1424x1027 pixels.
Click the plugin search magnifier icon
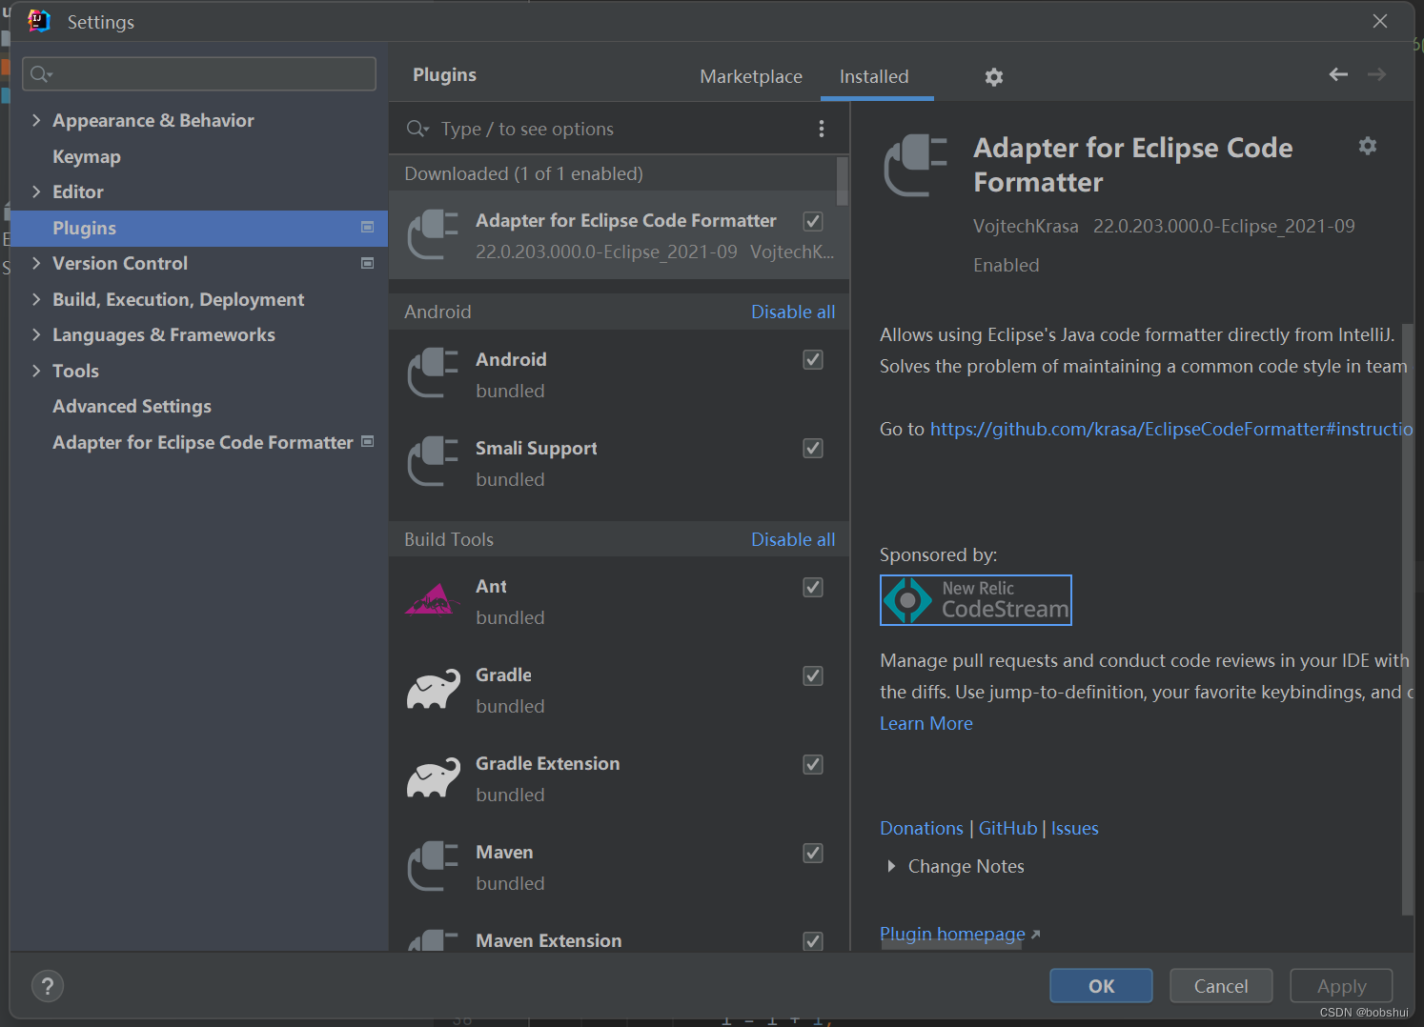click(417, 129)
